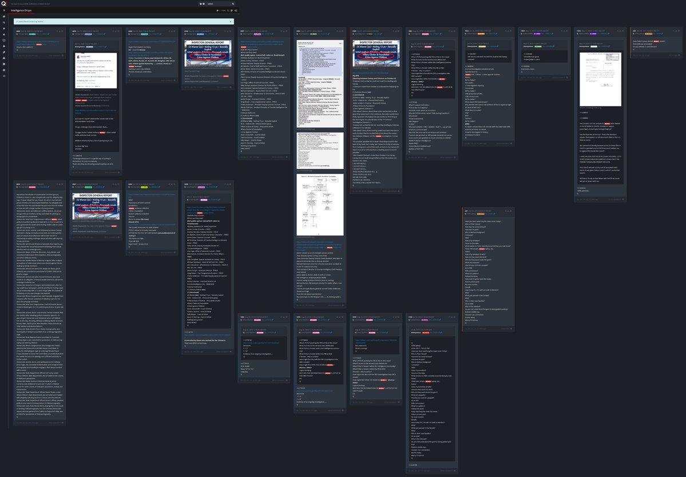686x477 pixels.
Task: Click the key icon in the left sidebar
Action: point(4,52)
